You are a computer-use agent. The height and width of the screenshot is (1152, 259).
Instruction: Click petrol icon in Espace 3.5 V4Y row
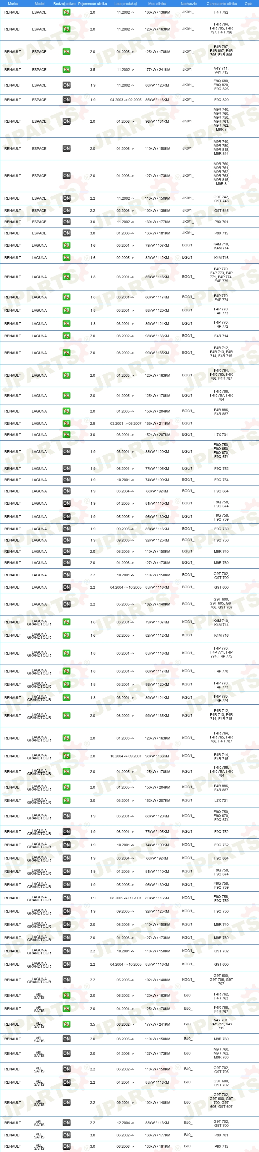tap(66, 70)
